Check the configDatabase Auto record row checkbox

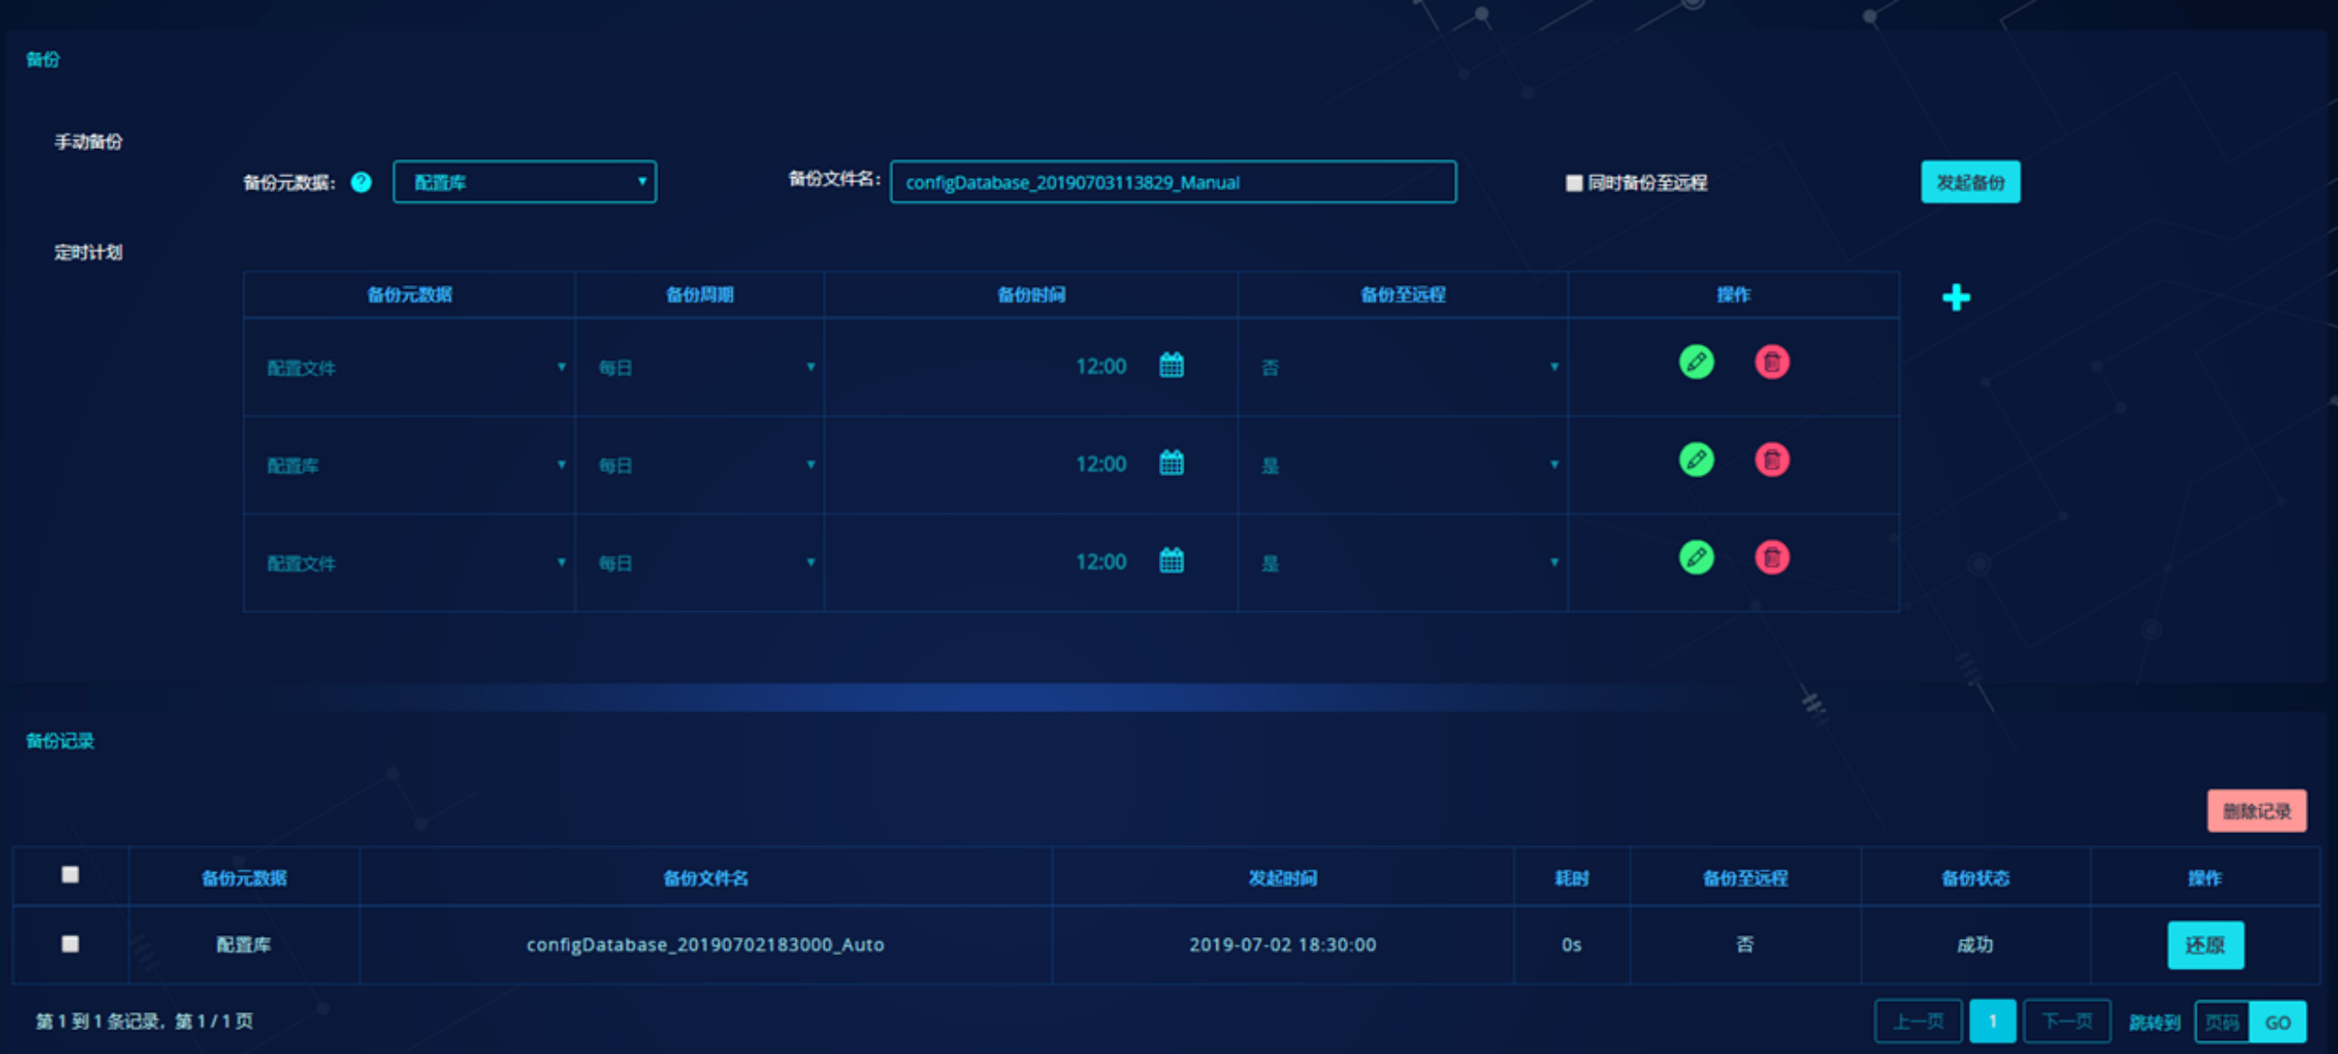pos(70,943)
